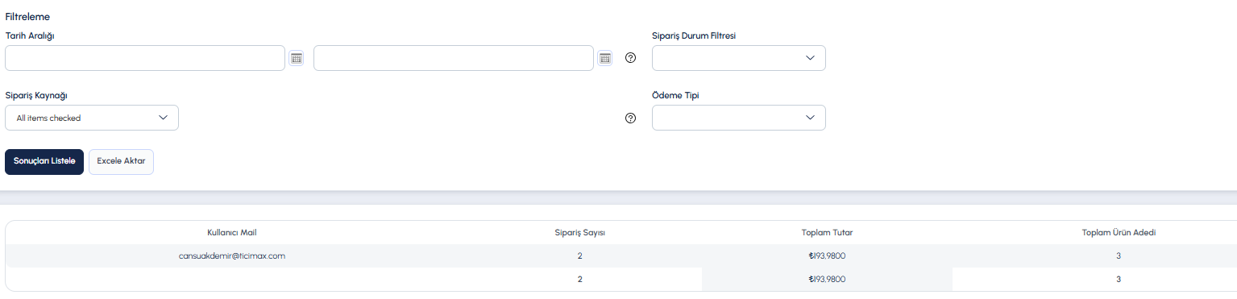
Task: Click help icon beside Sipariş Kaynağı row
Action: (631, 118)
